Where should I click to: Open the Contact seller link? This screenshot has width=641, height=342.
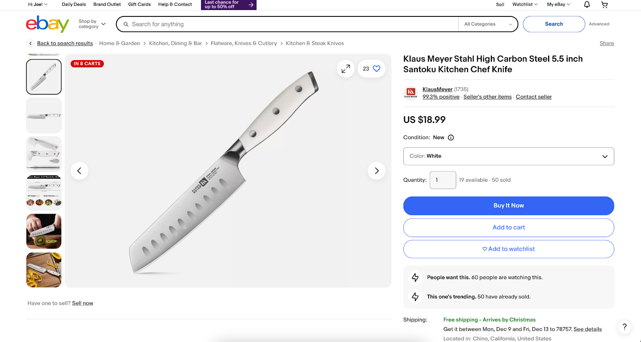coord(534,97)
